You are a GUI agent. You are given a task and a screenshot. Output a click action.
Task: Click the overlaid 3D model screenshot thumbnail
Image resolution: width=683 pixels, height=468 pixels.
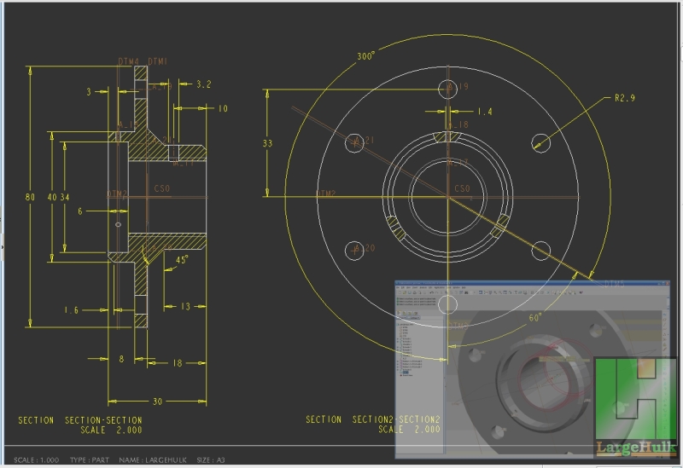(493, 358)
